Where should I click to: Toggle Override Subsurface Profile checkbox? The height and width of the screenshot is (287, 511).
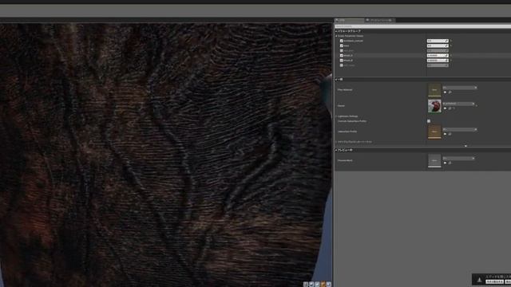pyautogui.click(x=429, y=121)
